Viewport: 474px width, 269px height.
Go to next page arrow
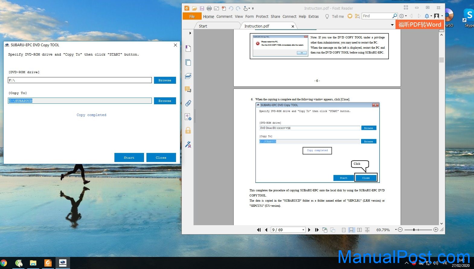[x=309, y=230]
